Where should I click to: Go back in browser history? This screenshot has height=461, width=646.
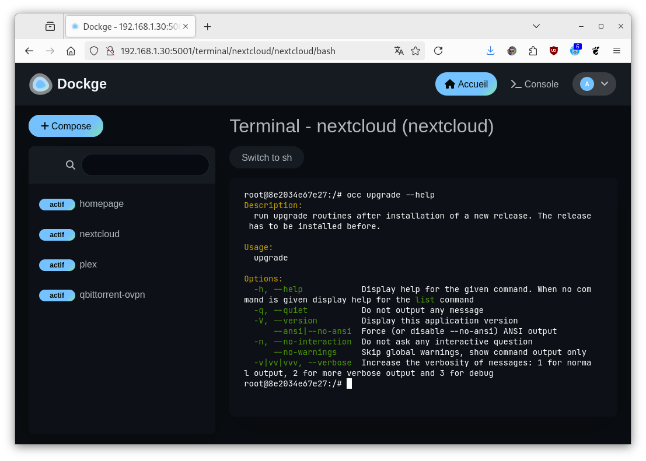pos(29,51)
